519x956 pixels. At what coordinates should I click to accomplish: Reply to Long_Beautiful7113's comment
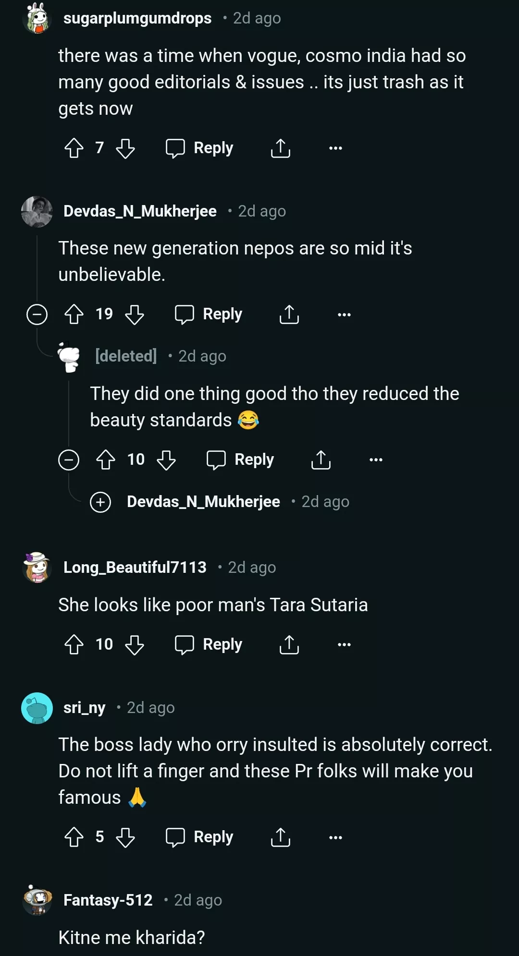click(209, 645)
